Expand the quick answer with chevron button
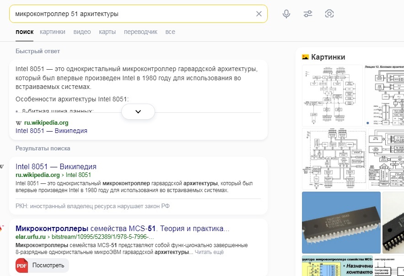The height and width of the screenshot is (276, 404). click(138, 111)
